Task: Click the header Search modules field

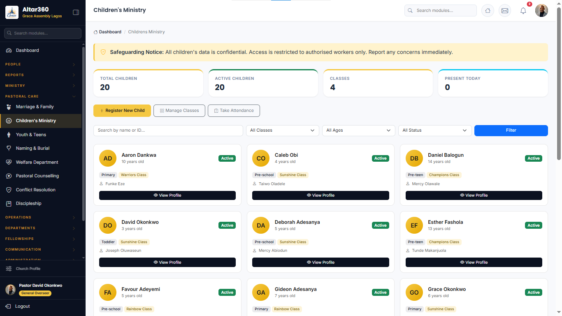Action: 440,11
